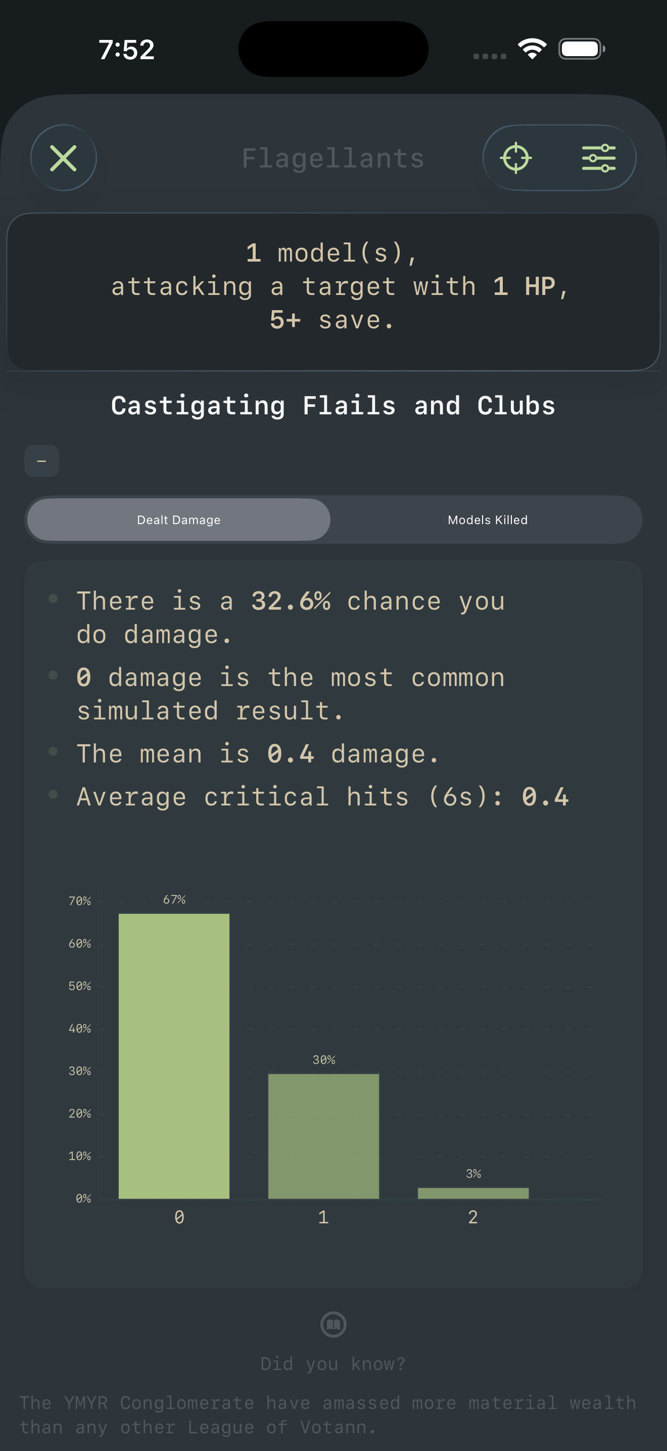The image size is (667, 1451).
Task: Toggle results view to Models Killed
Action: [487, 520]
